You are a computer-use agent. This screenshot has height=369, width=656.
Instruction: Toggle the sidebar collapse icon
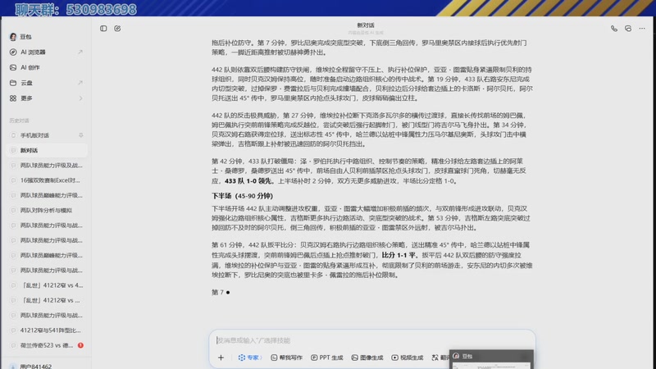(103, 29)
